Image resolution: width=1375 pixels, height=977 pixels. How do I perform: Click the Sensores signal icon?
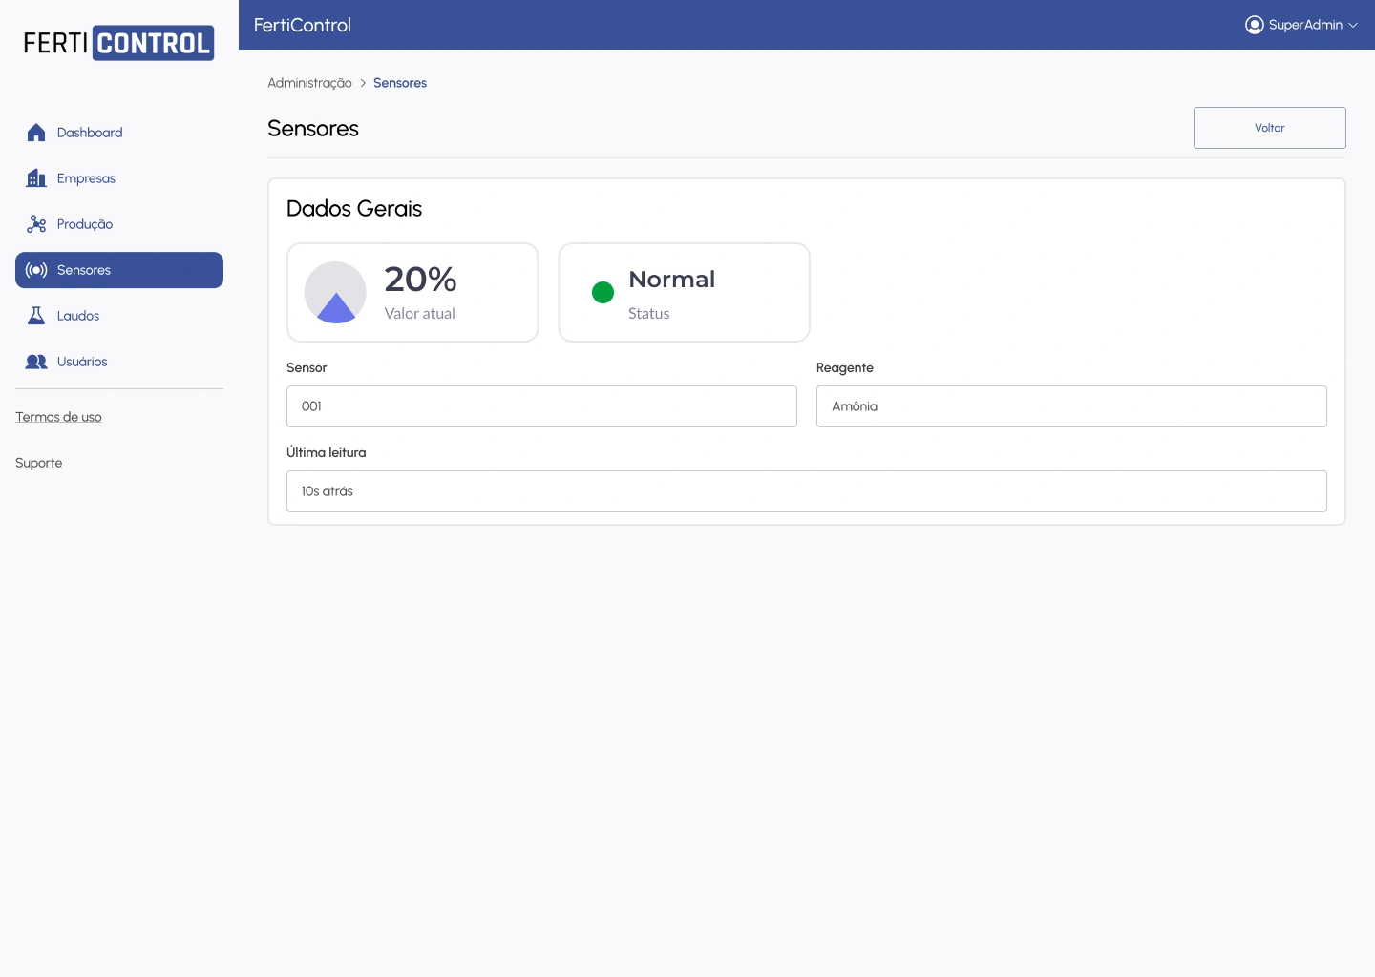click(36, 270)
